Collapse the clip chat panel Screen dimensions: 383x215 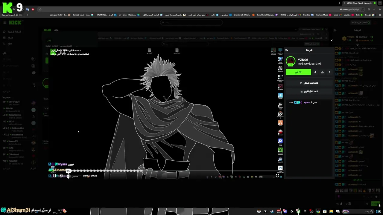(x=287, y=50)
